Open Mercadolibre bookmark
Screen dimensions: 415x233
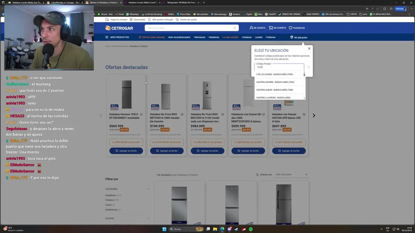(201, 14)
